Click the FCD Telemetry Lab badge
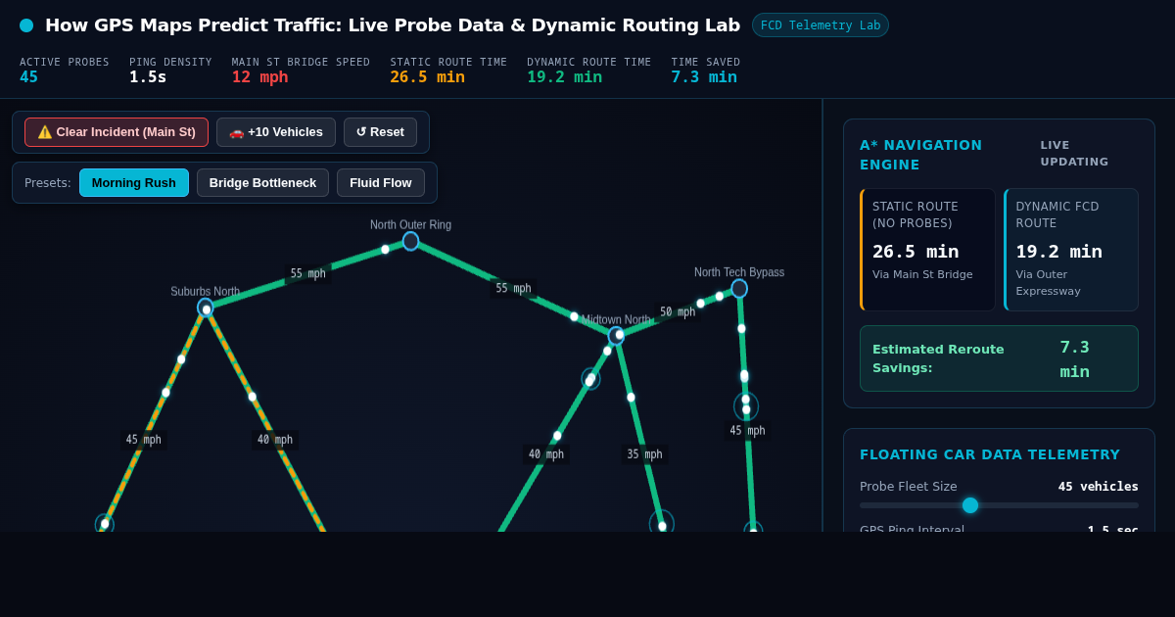Image resolution: width=1175 pixels, height=617 pixels. point(821,25)
